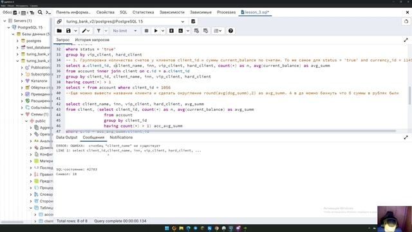412x232 pixels.
Task: Collapse the Базы данных (5) node
Action: (13, 34)
